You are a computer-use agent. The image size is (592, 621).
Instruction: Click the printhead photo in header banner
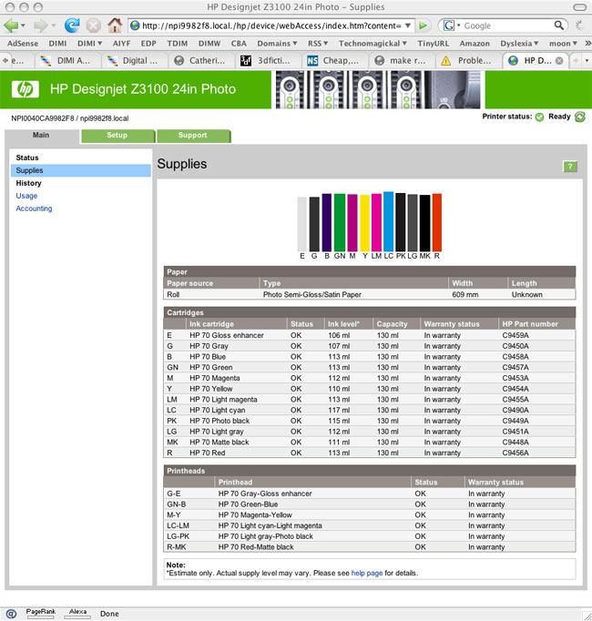pos(378,90)
